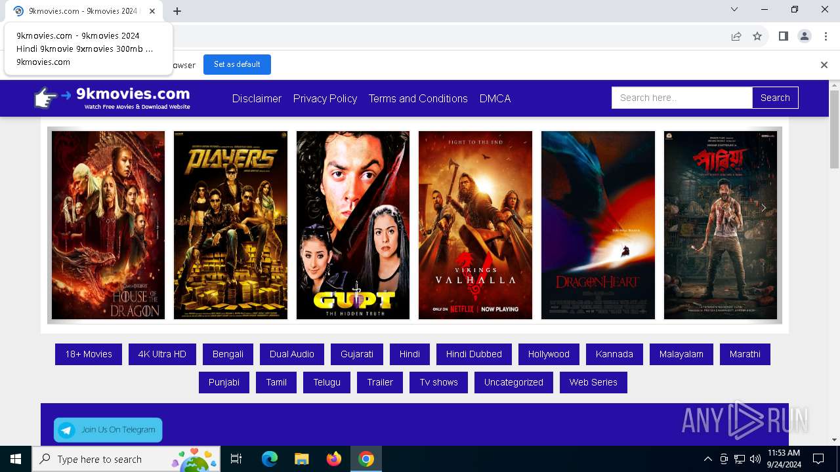Click the share page icon in address bar
Viewport: 840px width, 472px height.
(x=736, y=37)
